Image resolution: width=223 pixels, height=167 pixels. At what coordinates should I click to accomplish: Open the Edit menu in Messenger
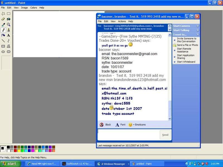106,21
